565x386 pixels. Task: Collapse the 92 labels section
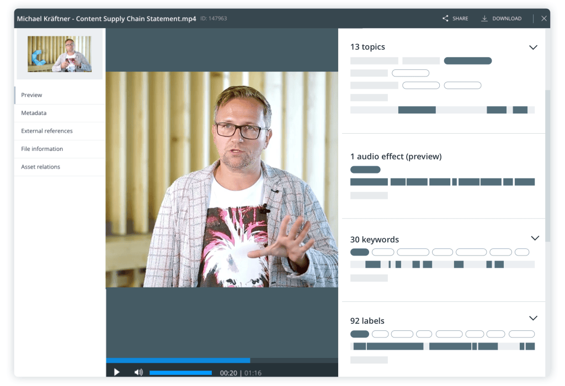[x=533, y=318]
